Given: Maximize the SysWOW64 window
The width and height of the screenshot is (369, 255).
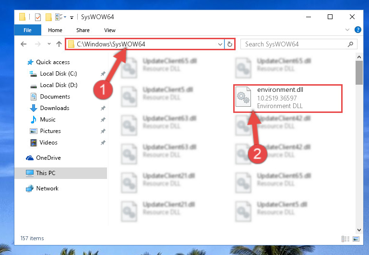Looking at the screenshot, I should (x=330, y=17).
